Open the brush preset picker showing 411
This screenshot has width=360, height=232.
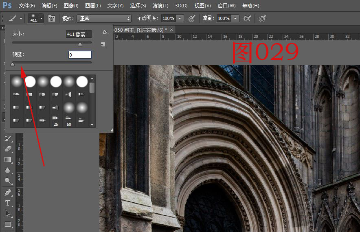coord(33,18)
